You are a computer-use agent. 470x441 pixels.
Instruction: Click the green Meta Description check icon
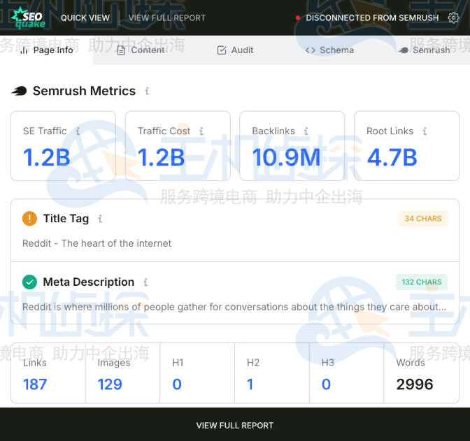coord(29,282)
